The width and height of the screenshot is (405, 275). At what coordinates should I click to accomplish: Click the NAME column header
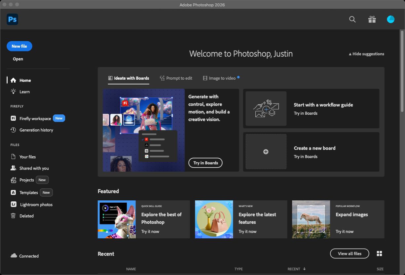coord(131,269)
